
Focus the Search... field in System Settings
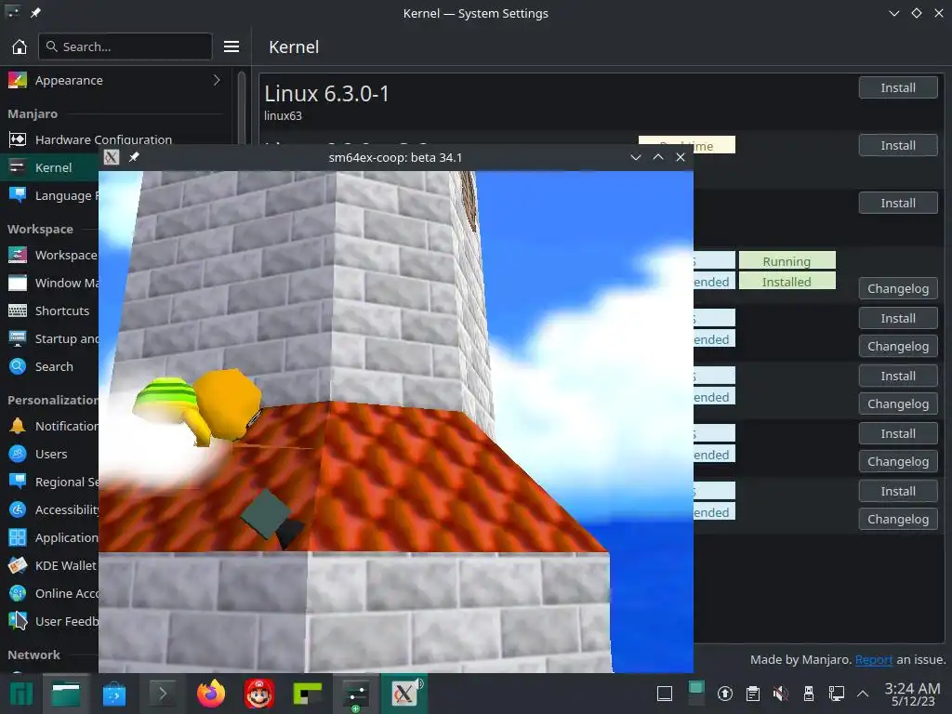[126, 46]
